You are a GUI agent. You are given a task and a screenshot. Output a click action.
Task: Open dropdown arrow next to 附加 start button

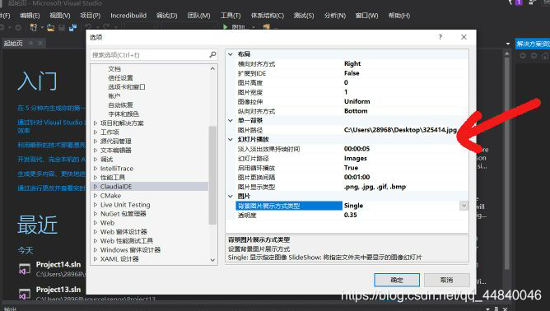pos(254,27)
